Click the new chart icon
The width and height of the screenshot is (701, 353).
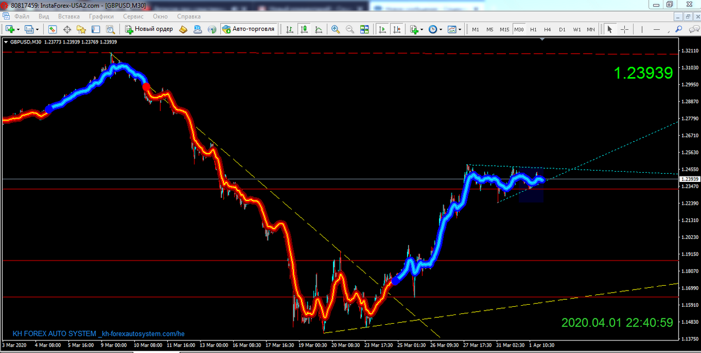[x=10, y=29]
